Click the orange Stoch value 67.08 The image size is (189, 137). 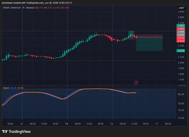(20, 88)
